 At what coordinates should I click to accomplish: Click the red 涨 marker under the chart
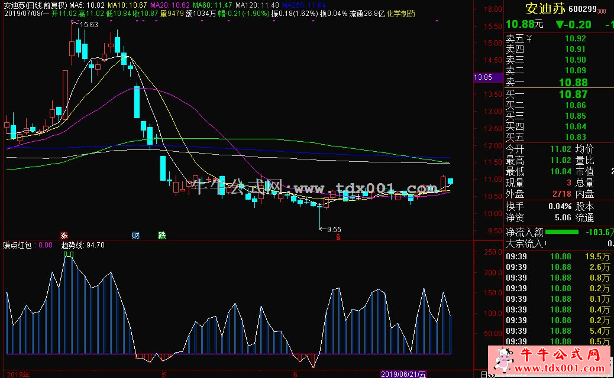64,235
